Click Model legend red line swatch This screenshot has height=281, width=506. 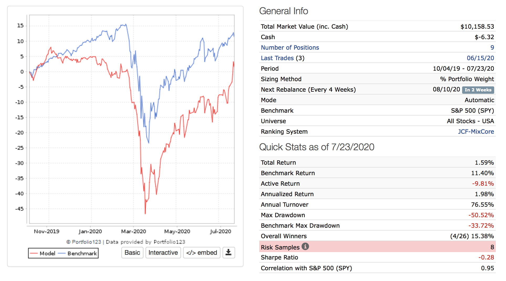[34, 253]
